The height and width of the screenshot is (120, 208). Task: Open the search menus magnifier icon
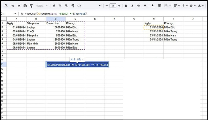(6, 6)
